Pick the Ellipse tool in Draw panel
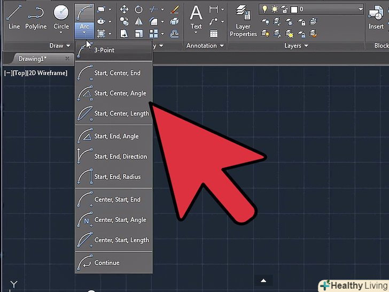 tap(101, 21)
